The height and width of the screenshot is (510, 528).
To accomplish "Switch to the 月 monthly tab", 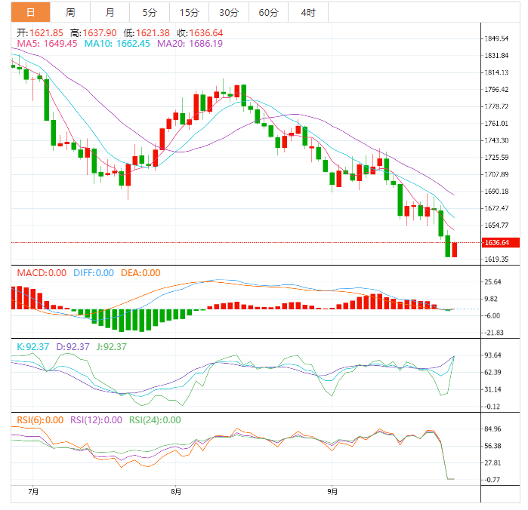I will pyautogui.click(x=110, y=12).
